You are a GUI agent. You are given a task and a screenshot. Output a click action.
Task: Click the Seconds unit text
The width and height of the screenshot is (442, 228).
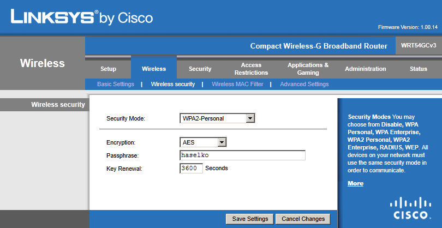coord(217,168)
